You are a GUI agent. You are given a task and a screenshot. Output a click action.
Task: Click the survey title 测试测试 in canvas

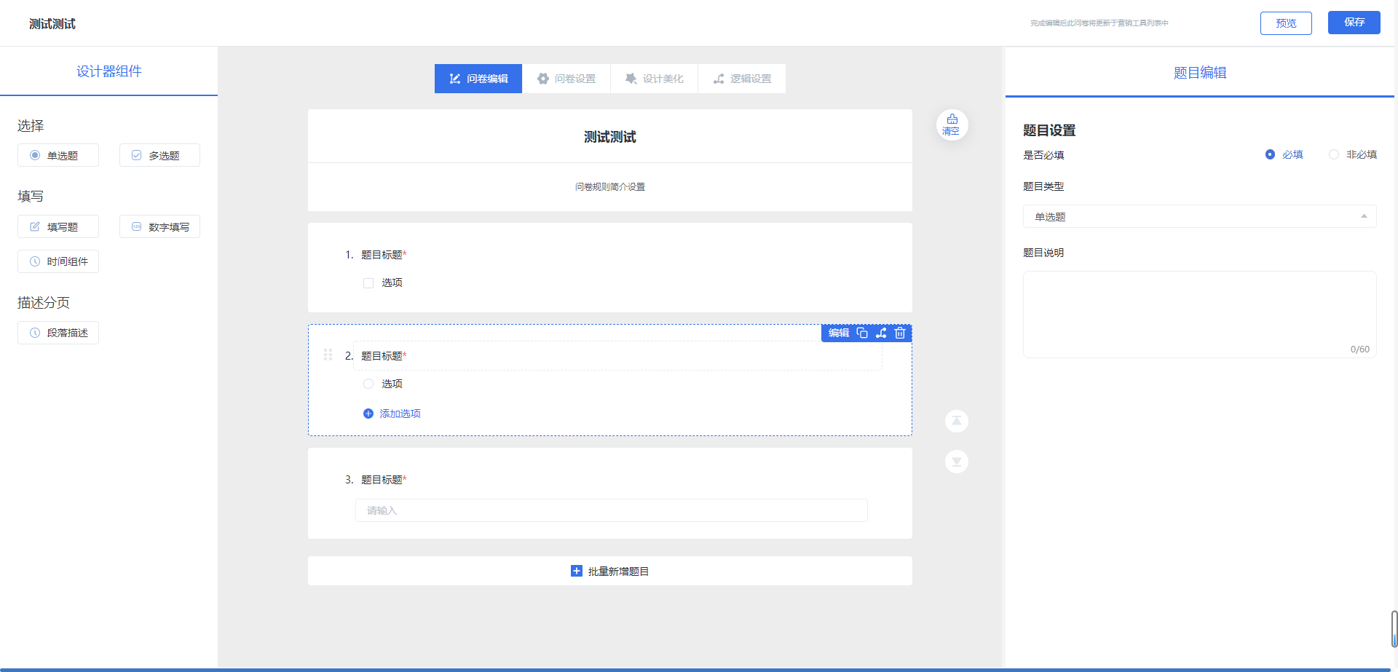coord(610,137)
